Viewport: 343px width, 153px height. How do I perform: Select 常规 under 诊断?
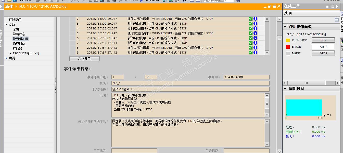tap(16, 29)
